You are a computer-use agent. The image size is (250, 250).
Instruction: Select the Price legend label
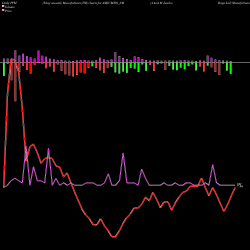tap(8, 11)
